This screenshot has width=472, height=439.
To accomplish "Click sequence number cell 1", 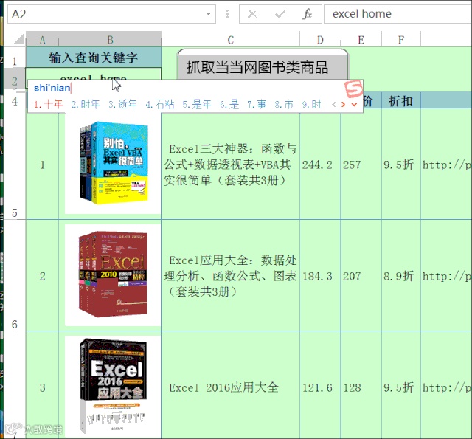I will pyautogui.click(x=43, y=165).
